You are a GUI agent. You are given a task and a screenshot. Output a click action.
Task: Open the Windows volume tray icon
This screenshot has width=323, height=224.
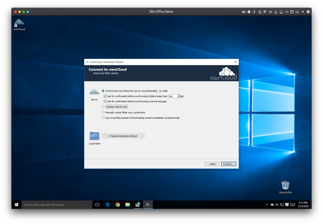[277, 205]
